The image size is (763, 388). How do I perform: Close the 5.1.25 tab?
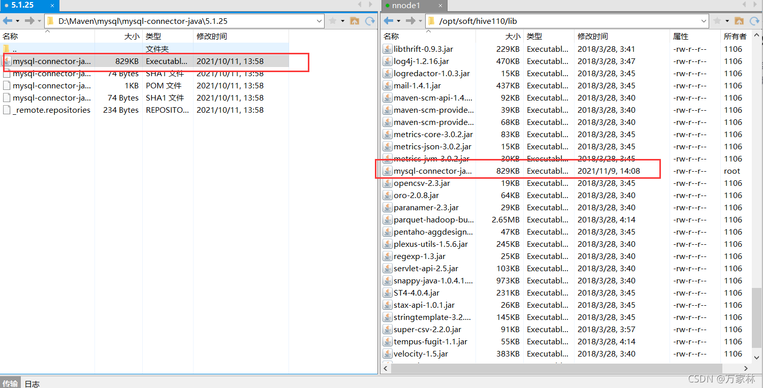(x=52, y=6)
